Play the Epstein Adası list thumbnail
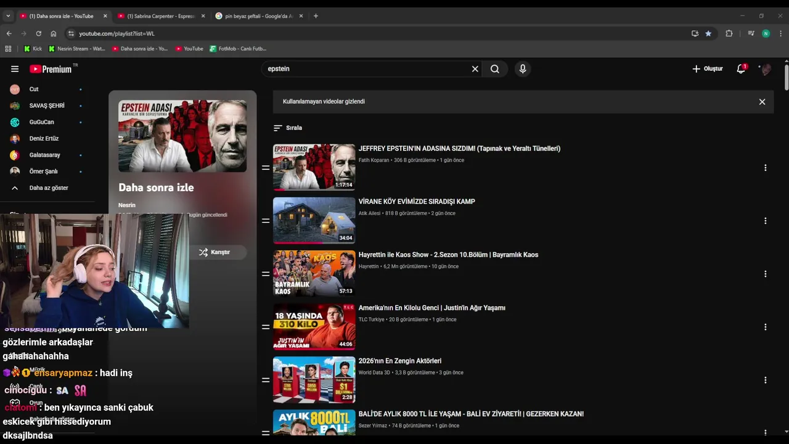The height and width of the screenshot is (444, 789). pyautogui.click(x=314, y=167)
